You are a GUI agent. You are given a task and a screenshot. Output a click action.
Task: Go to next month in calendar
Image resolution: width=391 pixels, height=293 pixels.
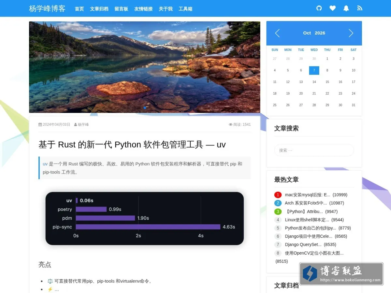(x=351, y=33)
